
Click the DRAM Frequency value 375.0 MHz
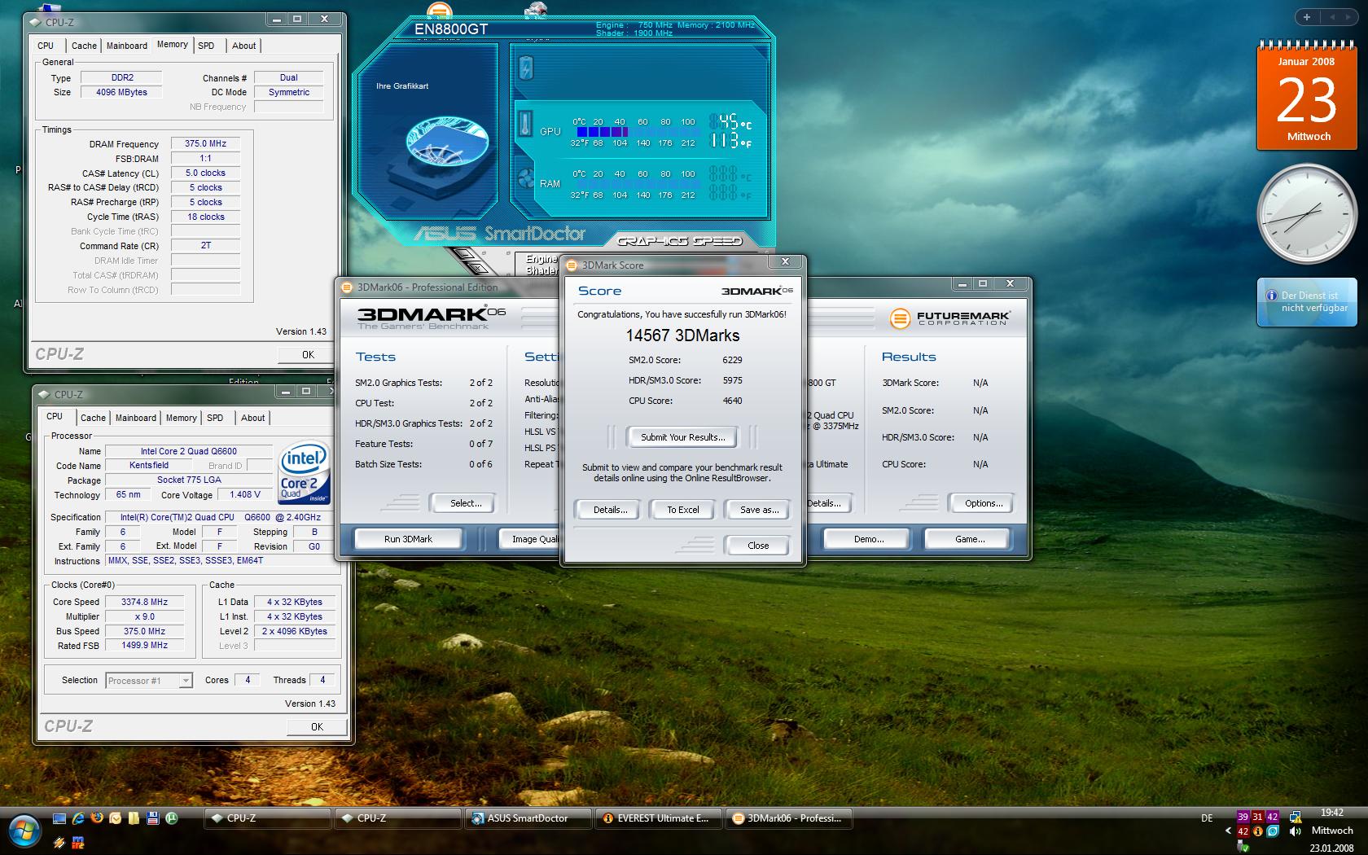click(205, 143)
